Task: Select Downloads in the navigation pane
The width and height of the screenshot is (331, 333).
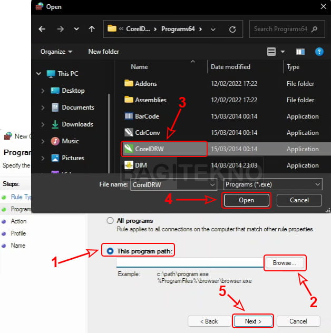Action: [x=72, y=124]
